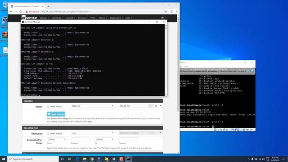This screenshot has width=288, height=162.
Task: Close the pfSense browser tab
Action: click(x=43, y=6)
